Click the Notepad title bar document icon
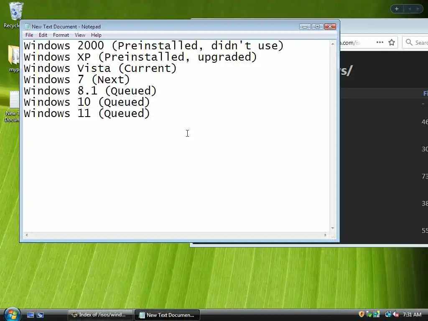 [x=27, y=26]
